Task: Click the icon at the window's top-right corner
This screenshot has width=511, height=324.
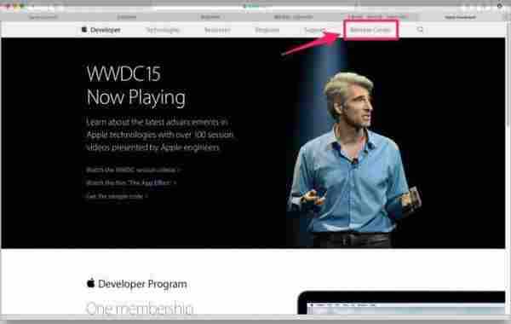Action: coord(500,6)
